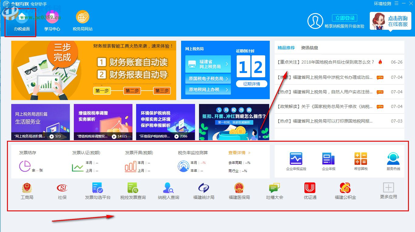Click the 畅享纳税服务升级体验 text
This screenshot has height=232, width=415.
point(345,26)
